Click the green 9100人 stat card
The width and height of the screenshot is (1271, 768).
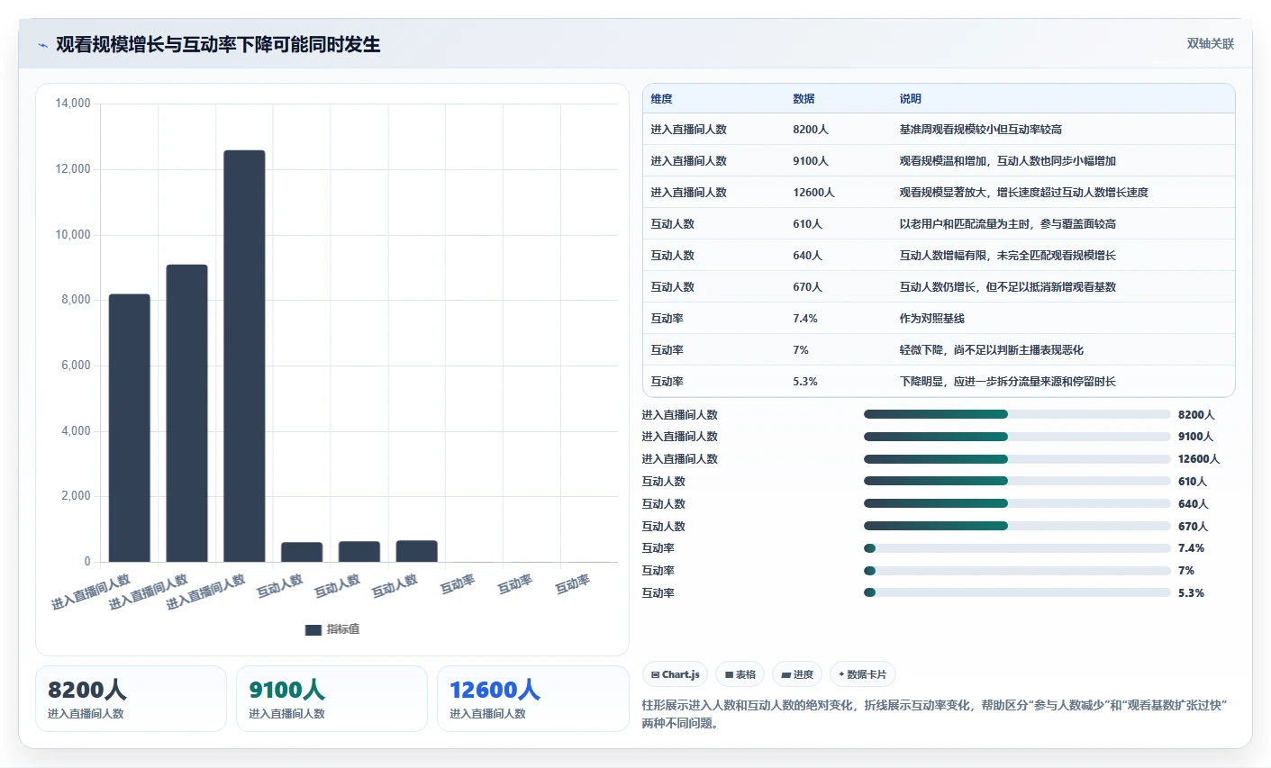tap(331, 699)
